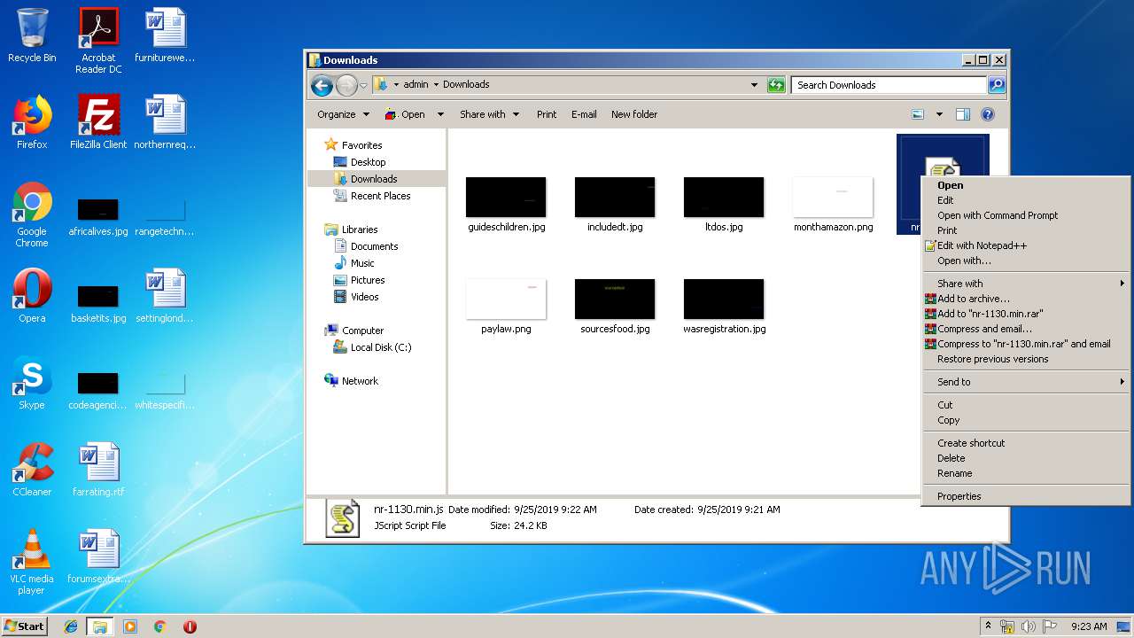Click the Explorer Back navigation button
The image size is (1134, 638).
pos(322,85)
